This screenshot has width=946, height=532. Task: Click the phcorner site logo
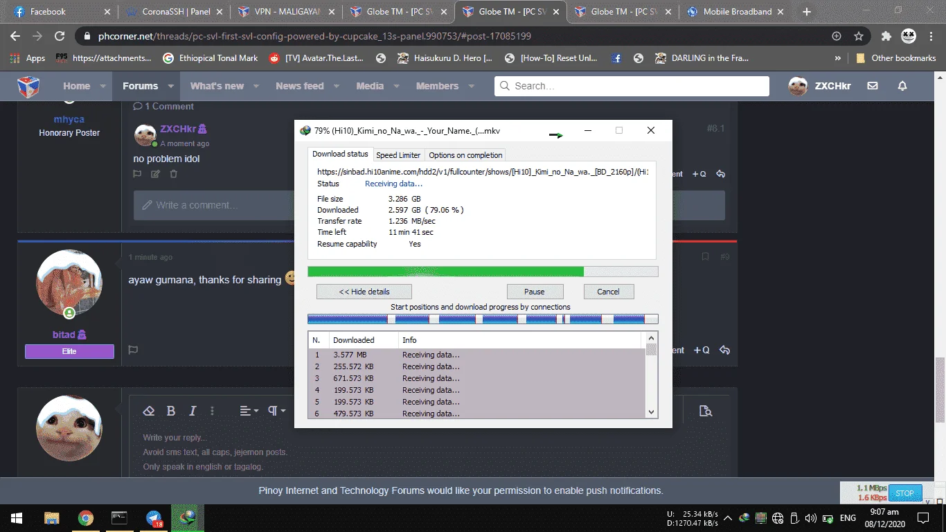click(28, 86)
